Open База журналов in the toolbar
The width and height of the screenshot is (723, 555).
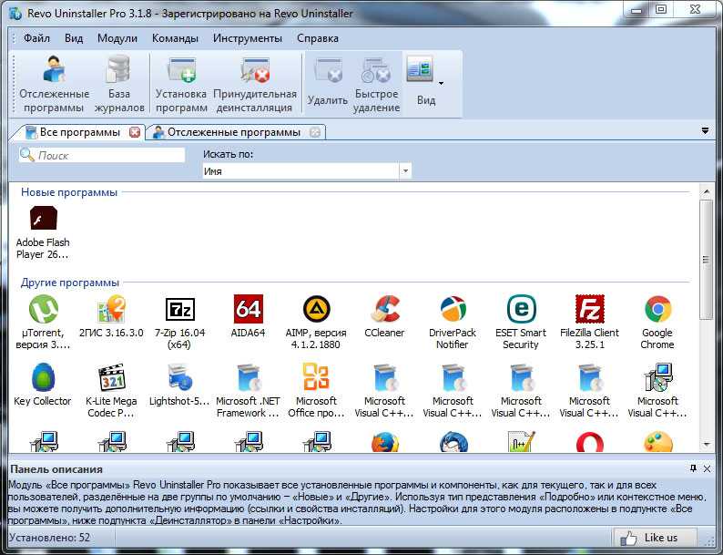coord(119,84)
